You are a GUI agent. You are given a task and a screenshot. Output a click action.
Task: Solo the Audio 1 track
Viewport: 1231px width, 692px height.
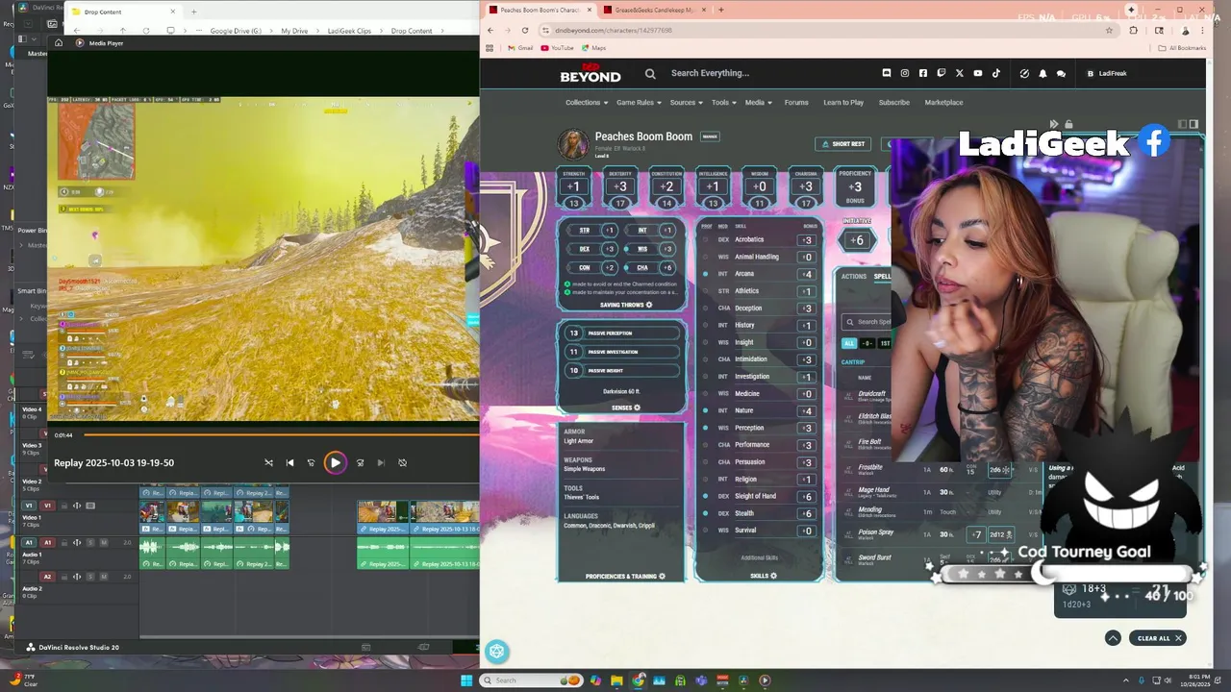[x=90, y=543]
